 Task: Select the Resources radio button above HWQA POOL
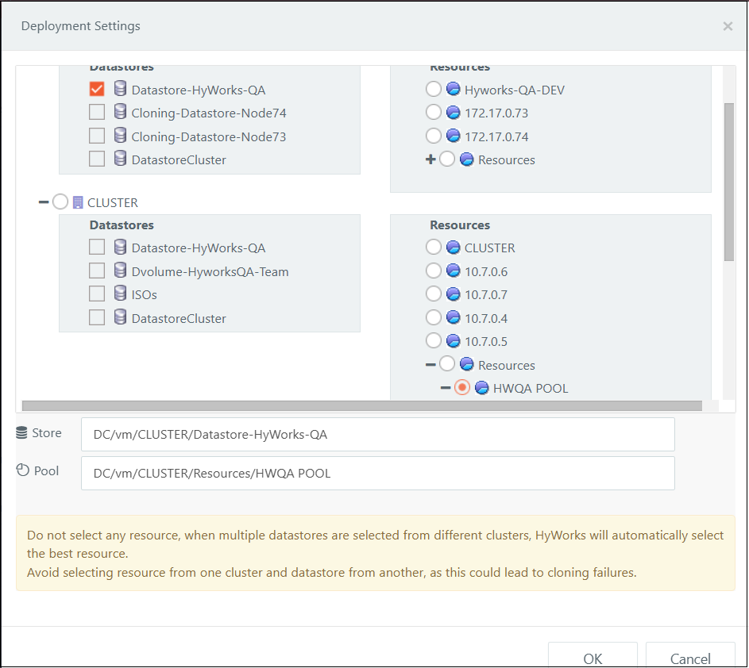click(447, 364)
